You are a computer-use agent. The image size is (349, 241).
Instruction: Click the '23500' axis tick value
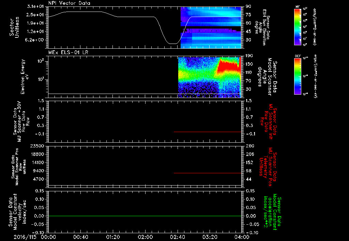click(x=37, y=146)
